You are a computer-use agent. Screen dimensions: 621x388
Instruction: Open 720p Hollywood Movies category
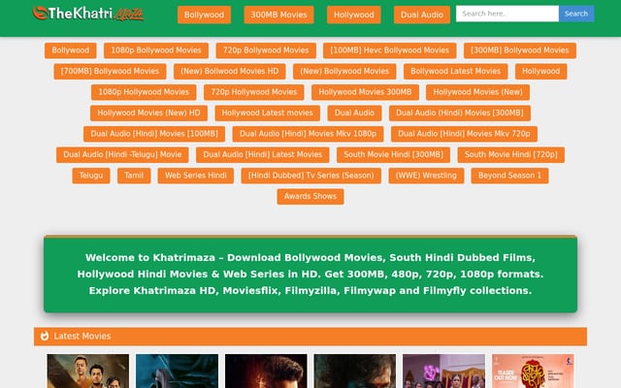(254, 92)
